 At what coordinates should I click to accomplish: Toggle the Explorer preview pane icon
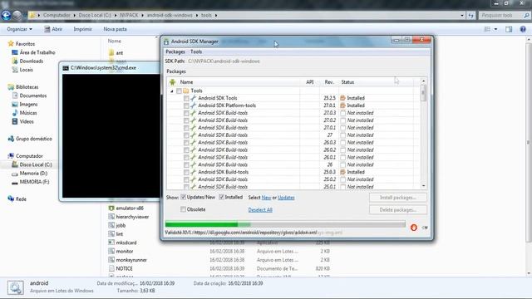pyautogui.click(x=509, y=29)
